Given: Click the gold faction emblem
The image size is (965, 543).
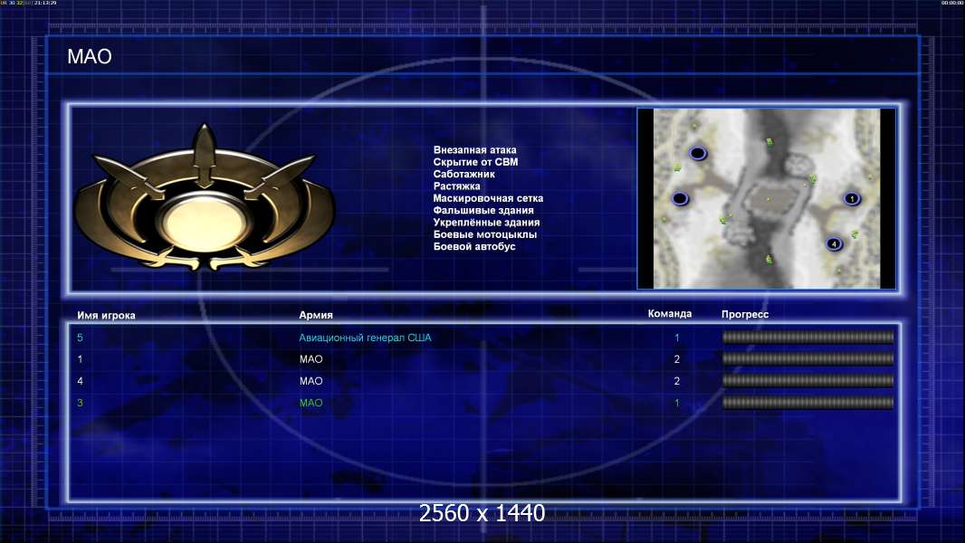Looking at the screenshot, I should coord(205,198).
